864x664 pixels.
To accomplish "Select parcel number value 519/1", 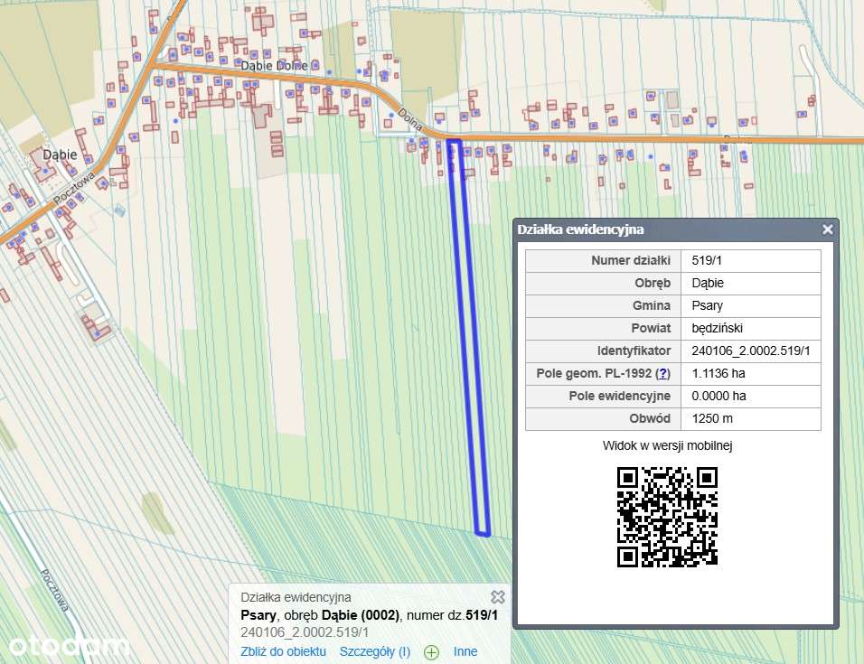I will point(707,260).
